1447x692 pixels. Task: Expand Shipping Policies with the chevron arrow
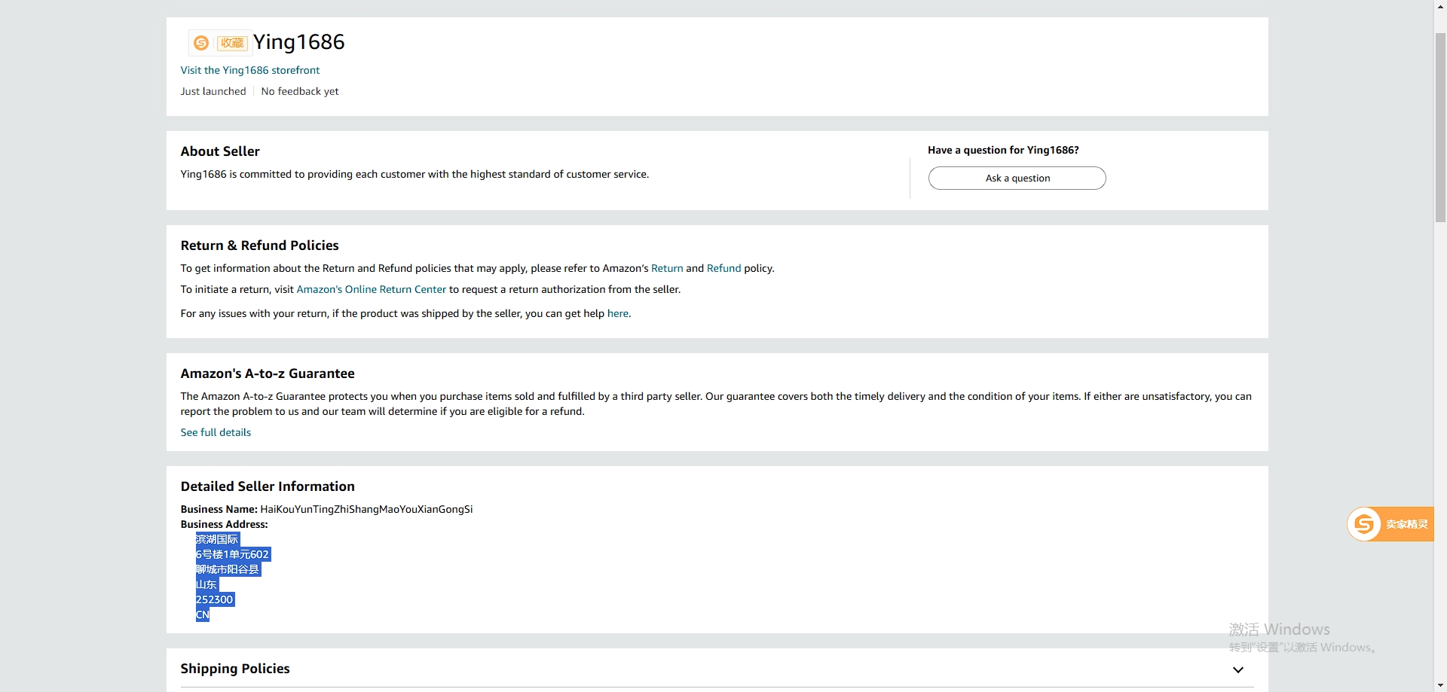(1237, 669)
